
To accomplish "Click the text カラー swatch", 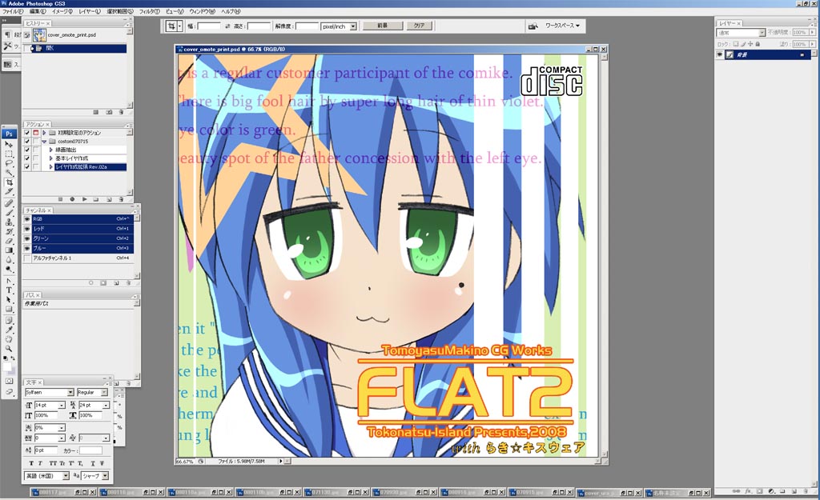I will tap(90, 450).
